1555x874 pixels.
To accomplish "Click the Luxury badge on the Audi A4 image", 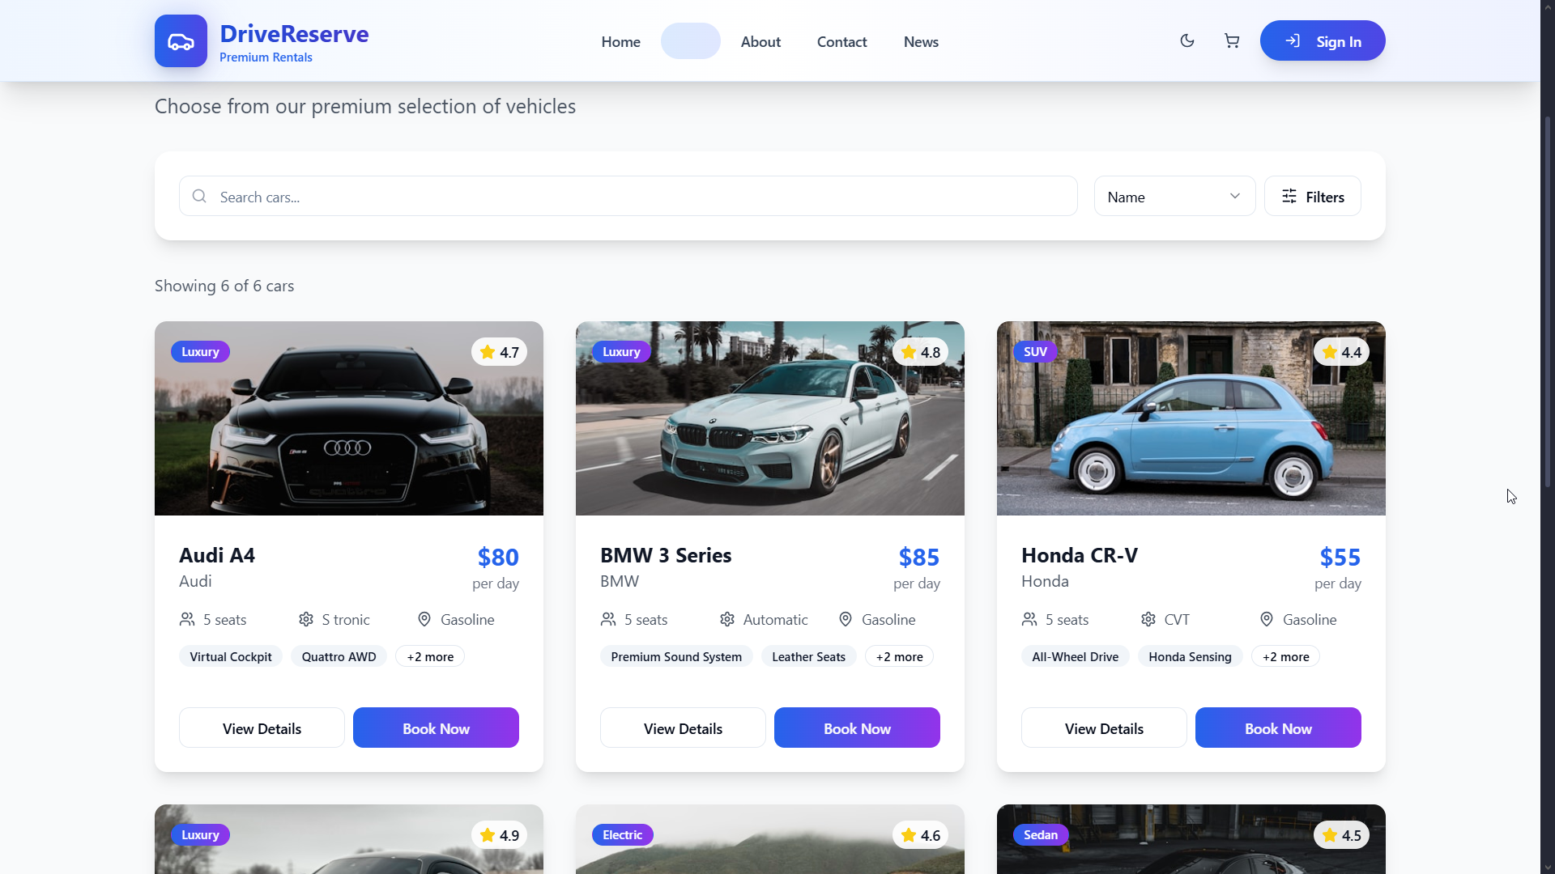I will (200, 352).
